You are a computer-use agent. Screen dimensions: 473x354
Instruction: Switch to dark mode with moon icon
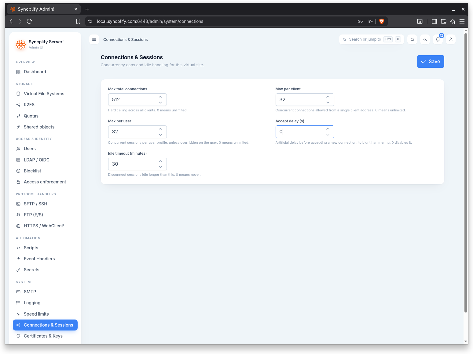[x=425, y=39]
